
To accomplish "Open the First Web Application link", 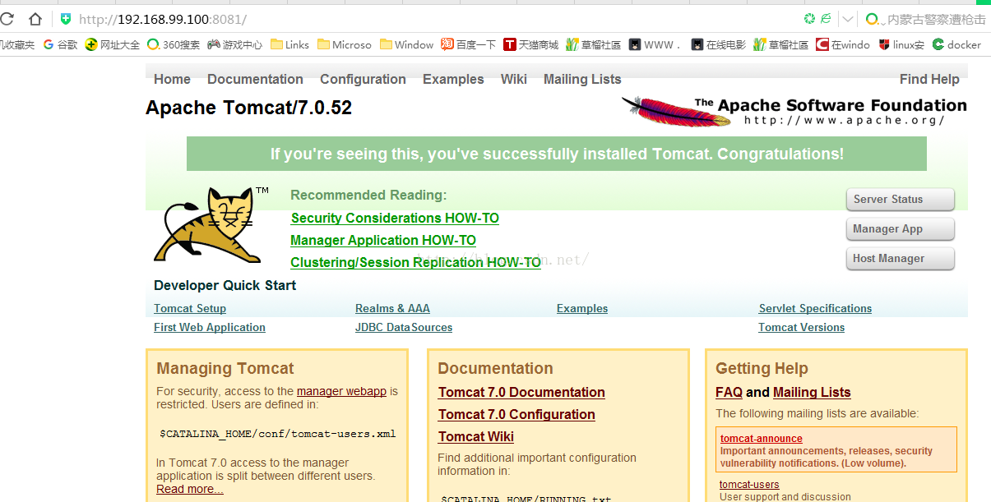I will point(210,327).
